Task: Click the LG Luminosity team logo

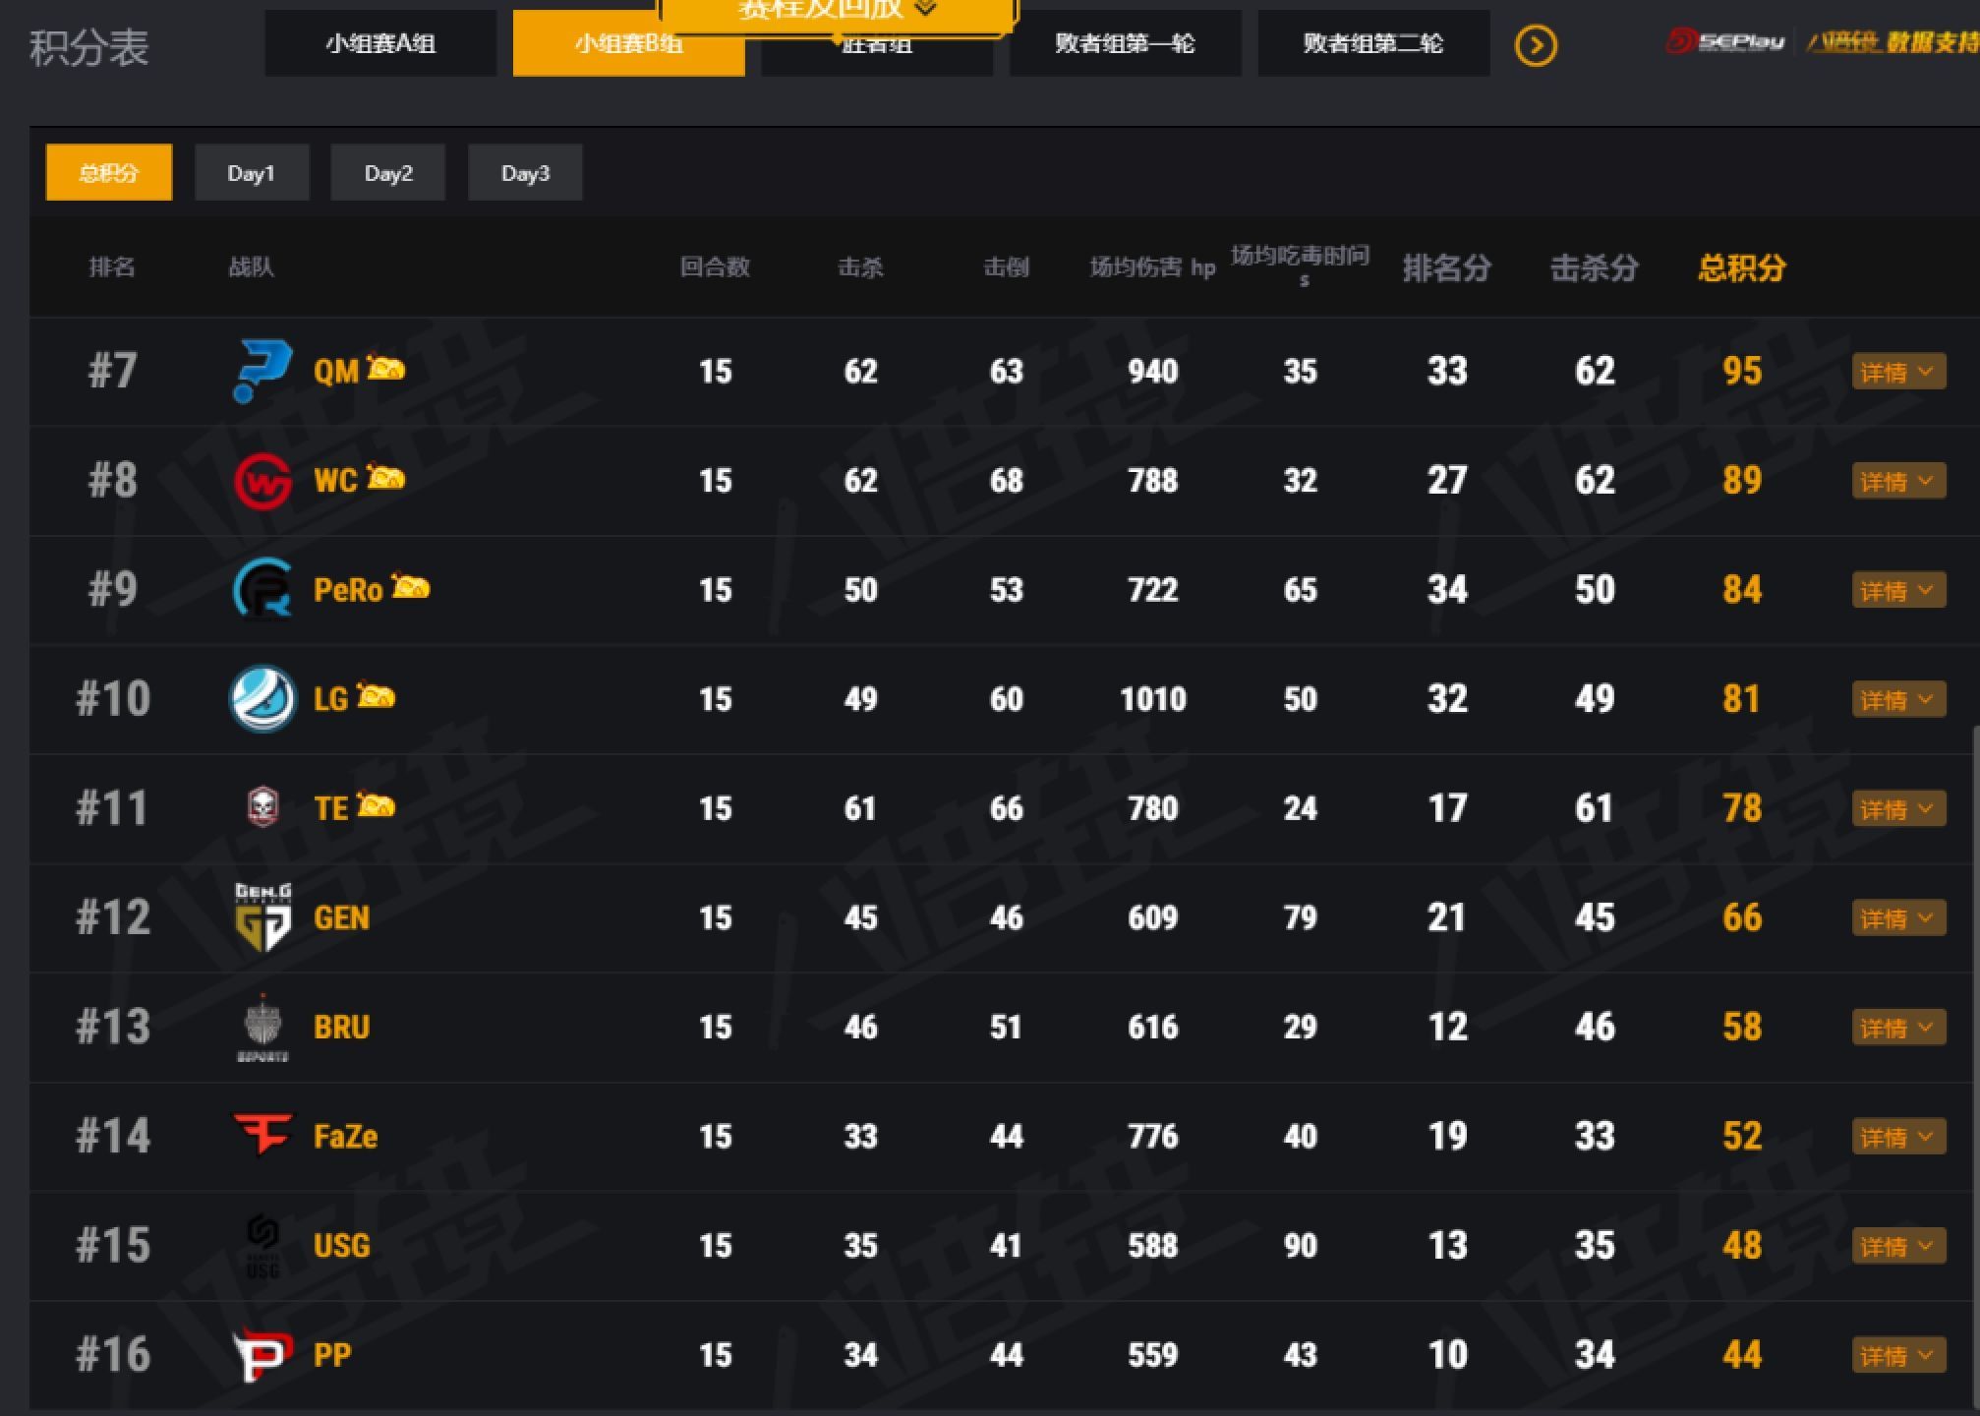Action: point(262,699)
